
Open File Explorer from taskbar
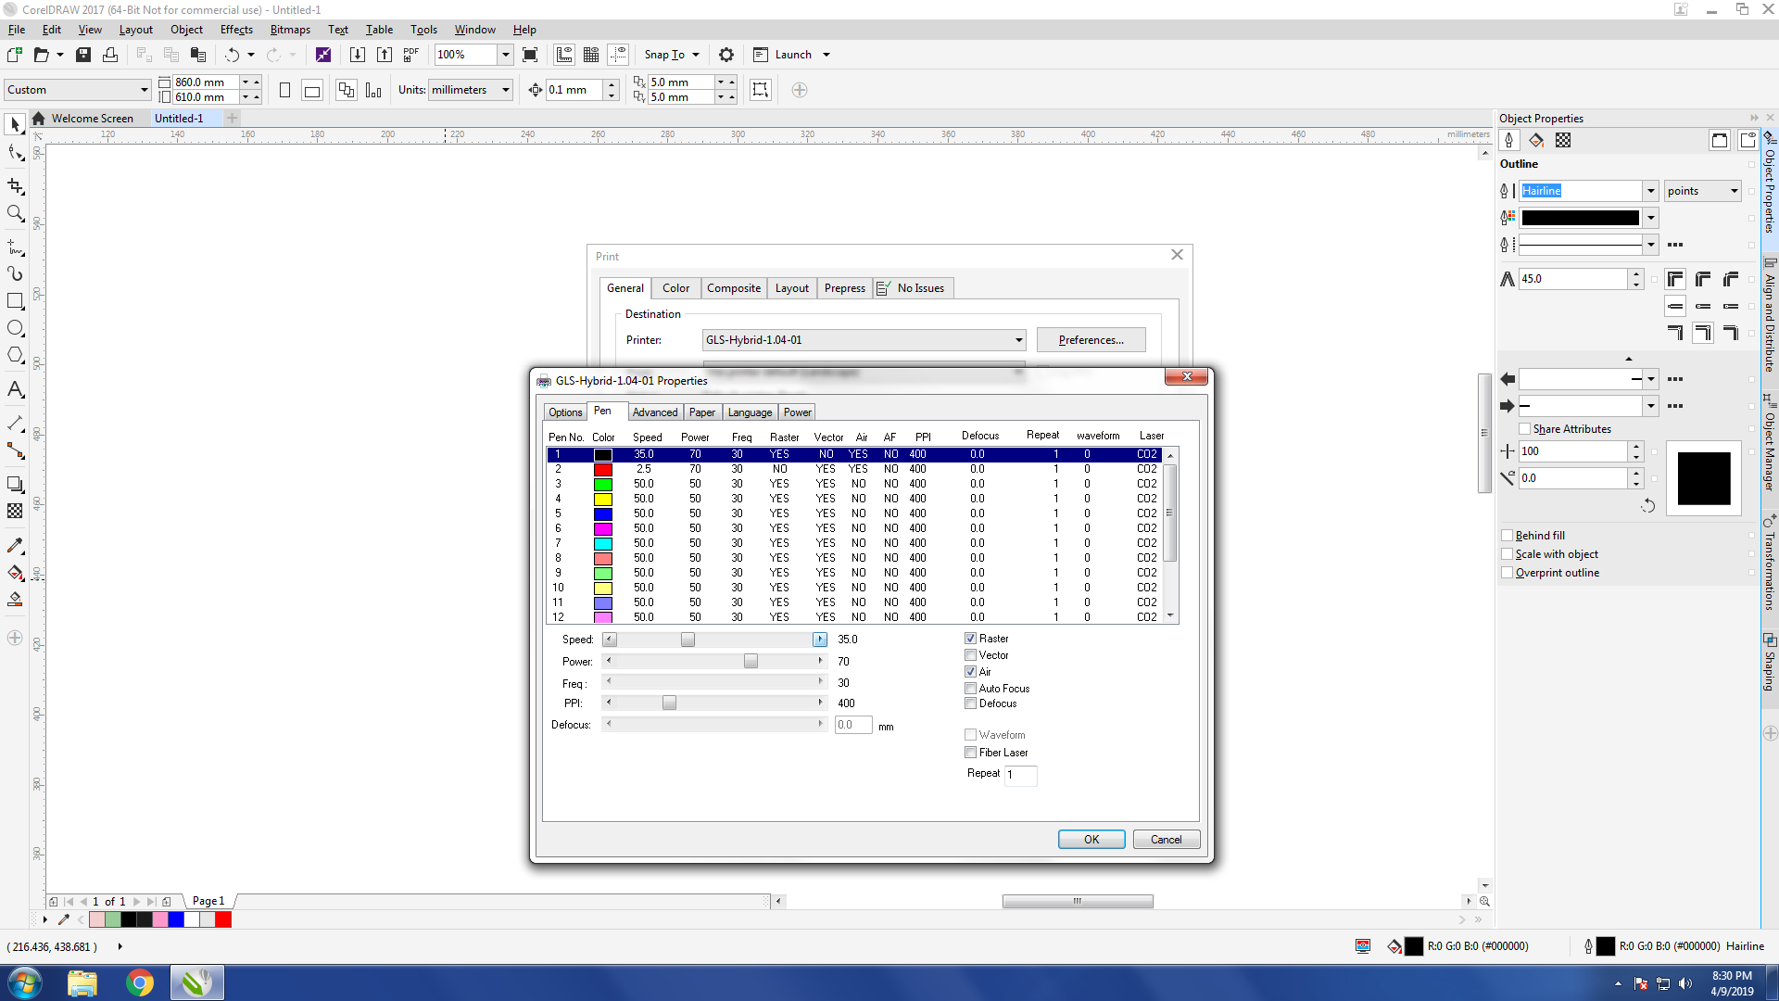tap(82, 982)
